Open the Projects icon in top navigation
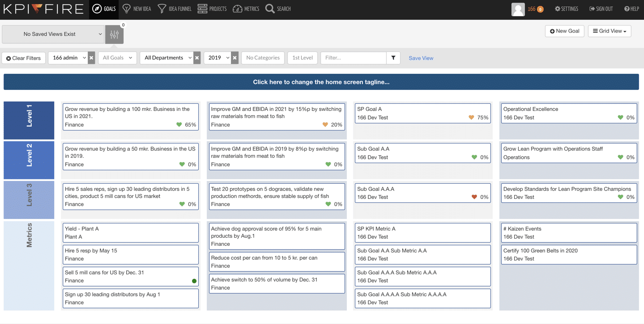 [x=202, y=9]
